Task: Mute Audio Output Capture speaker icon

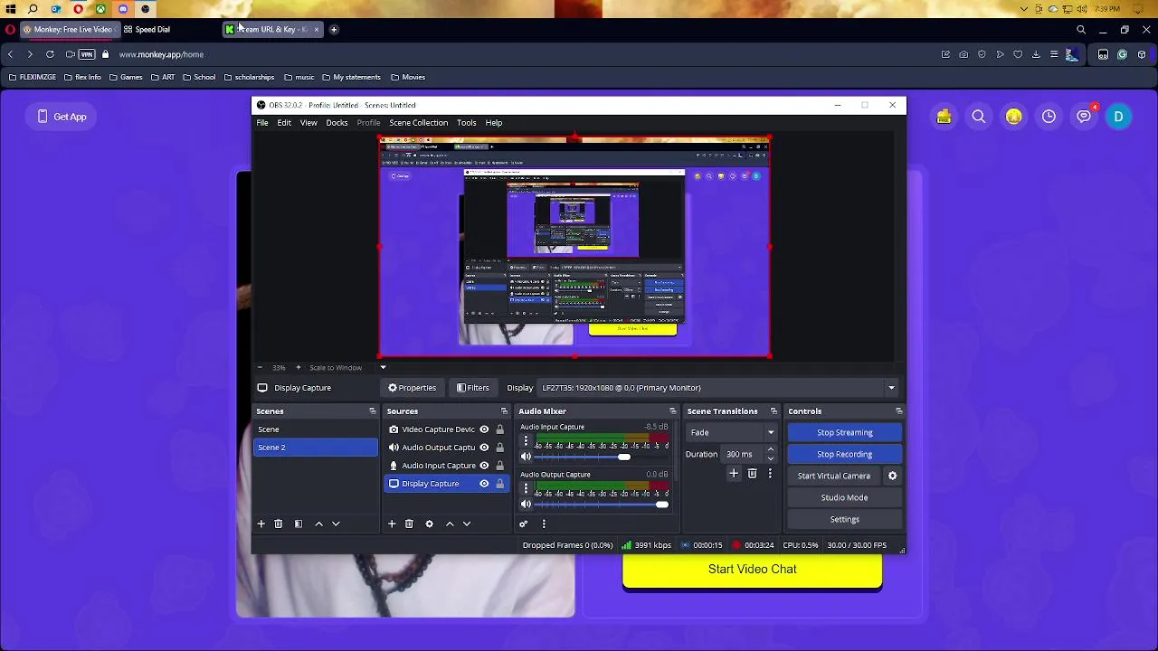Action: tap(526, 505)
